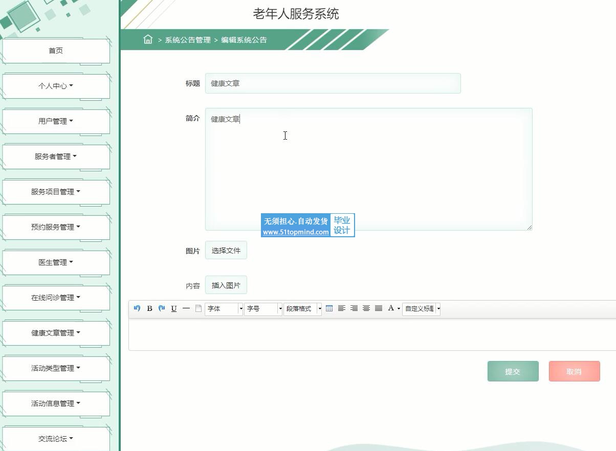The image size is (616, 451).
Task: Click the 提交 submit button
Action: (x=513, y=371)
